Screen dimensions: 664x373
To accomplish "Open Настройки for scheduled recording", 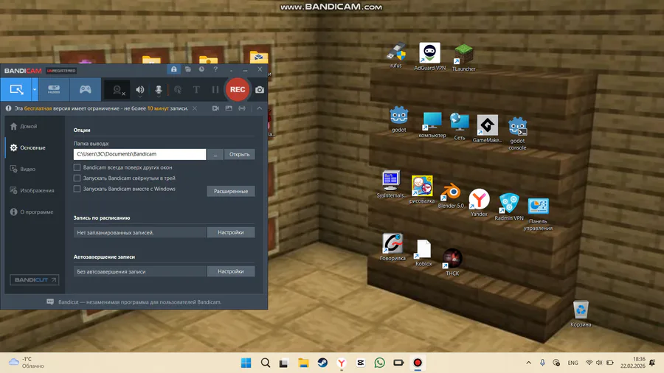I will 231,232.
